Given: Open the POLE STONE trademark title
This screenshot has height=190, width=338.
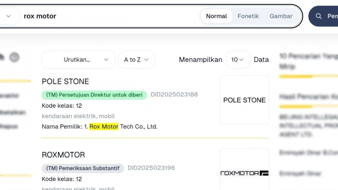Looking at the screenshot, I should (x=66, y=81).
